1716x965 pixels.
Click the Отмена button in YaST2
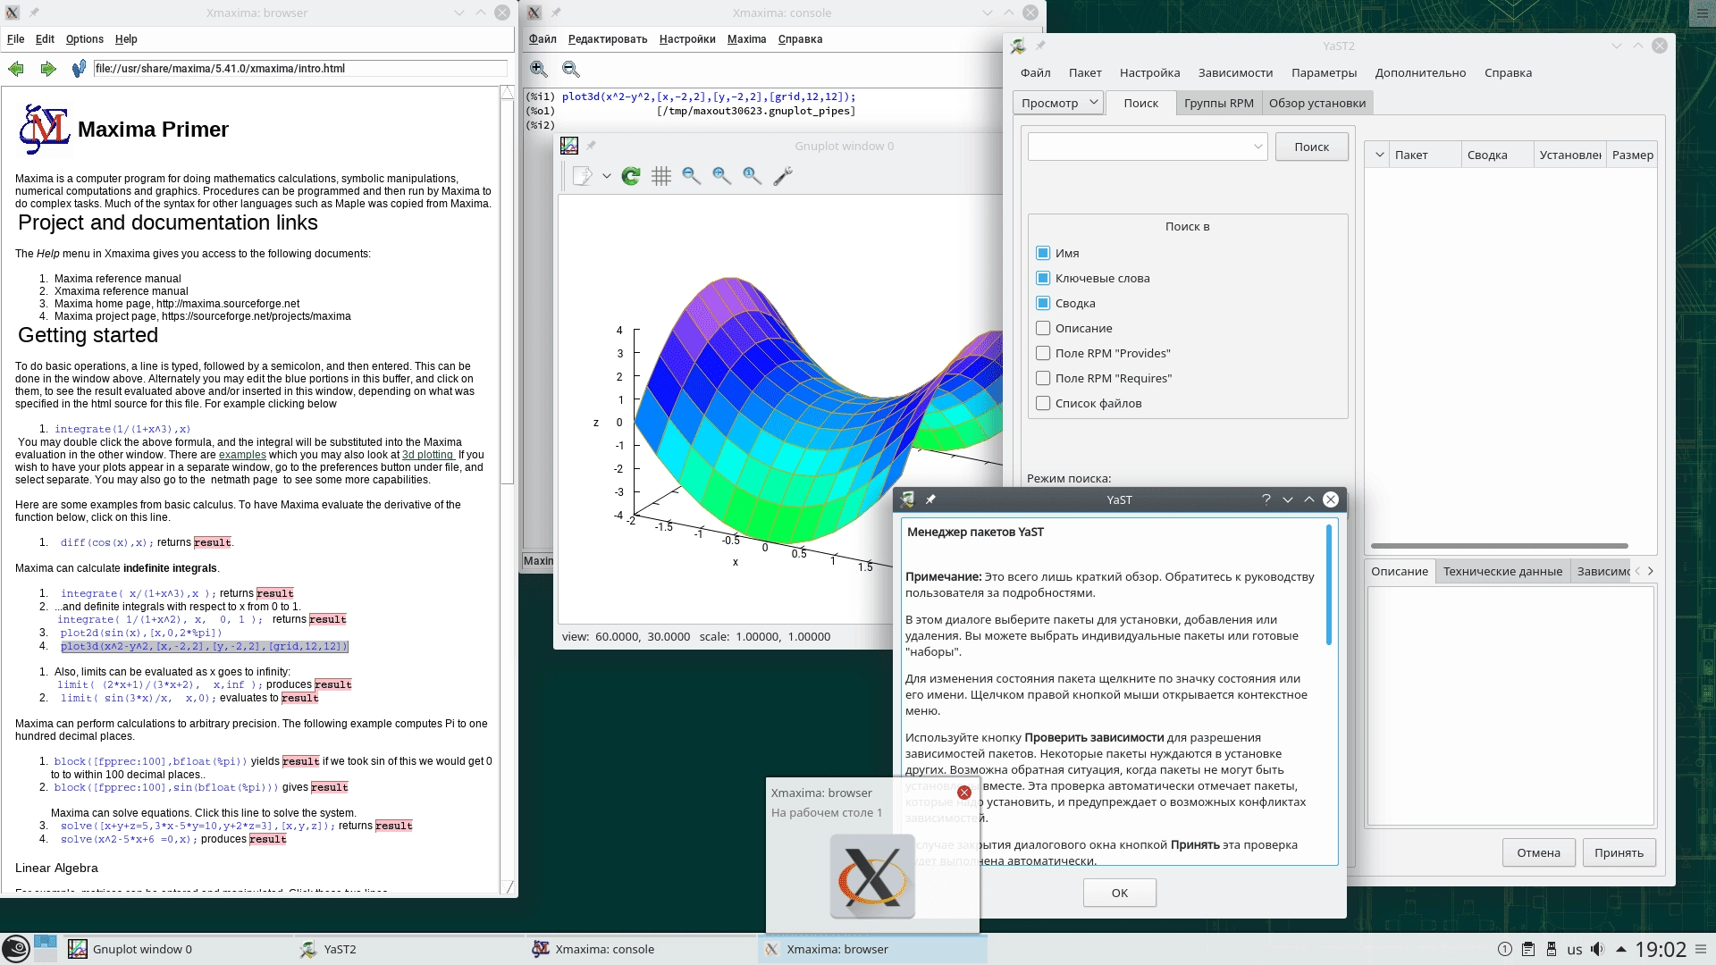(1538, 852)
